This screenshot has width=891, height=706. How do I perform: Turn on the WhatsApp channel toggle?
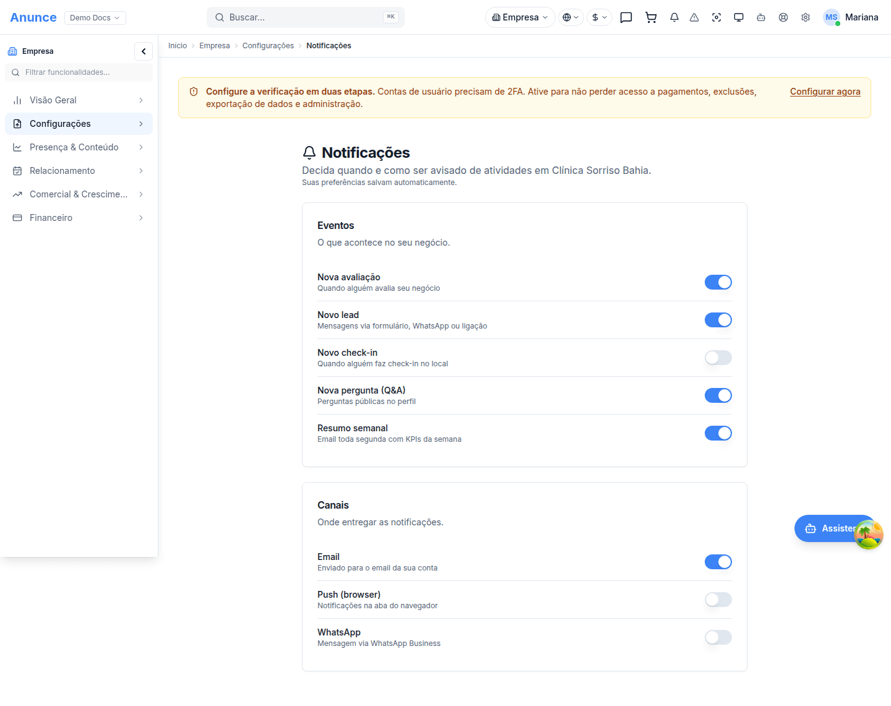[x=718, y=637]
